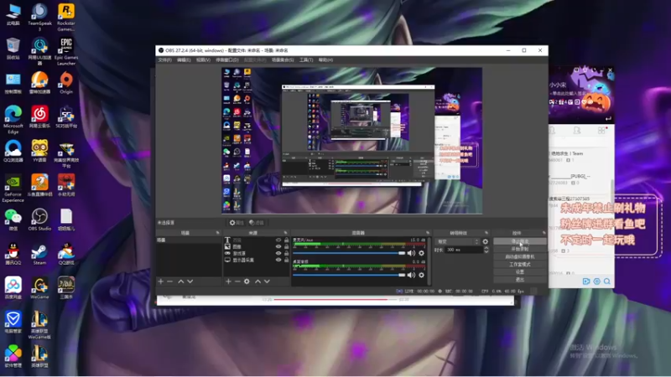Open the Scene Collection (场景集合) menu
The image size is (671, 377).
click(x=283, y=60)
